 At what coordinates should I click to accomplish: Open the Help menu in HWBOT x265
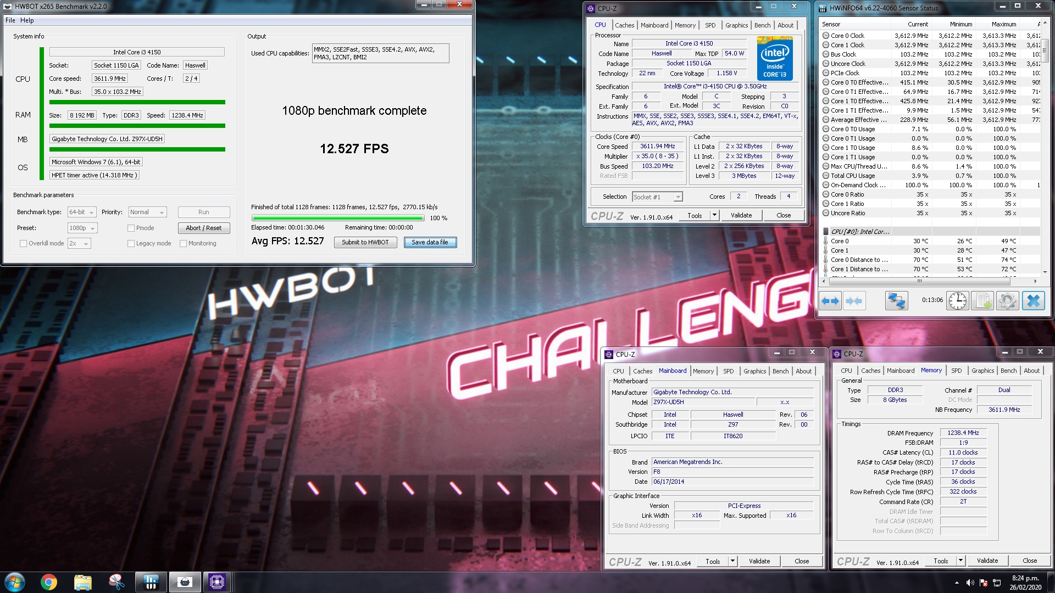tap(27, 20)
